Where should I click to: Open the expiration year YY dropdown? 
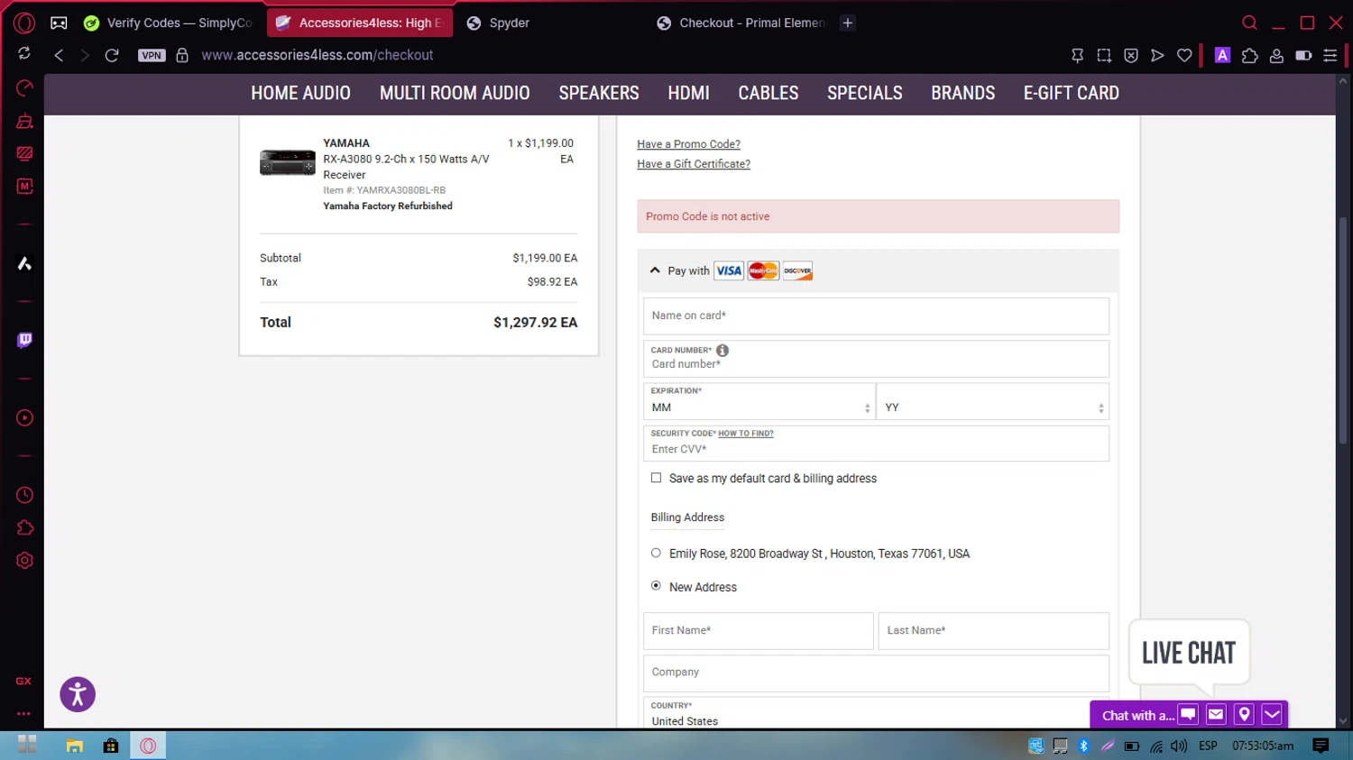click(x=992, y=401)
